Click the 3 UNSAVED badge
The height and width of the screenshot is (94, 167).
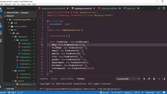tap(24, 13)
